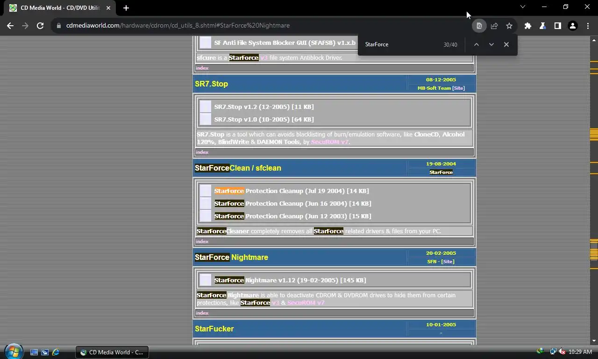Select the StarForce Nightmare heading

231,257
